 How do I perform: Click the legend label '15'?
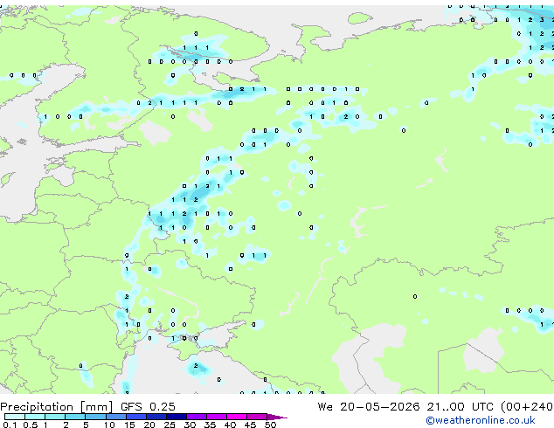tap(129, 425)
